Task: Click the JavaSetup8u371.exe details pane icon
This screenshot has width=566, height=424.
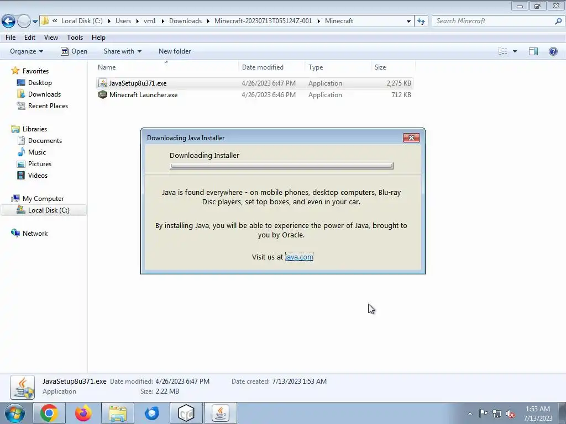Action: pos(22,387)
